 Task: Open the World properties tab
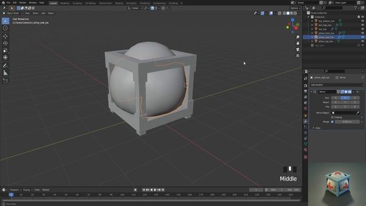tap(305, 108)
